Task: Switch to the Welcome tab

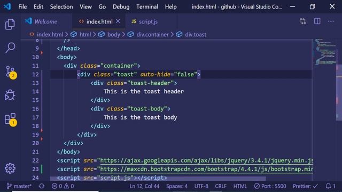Action: coord(46,21)
